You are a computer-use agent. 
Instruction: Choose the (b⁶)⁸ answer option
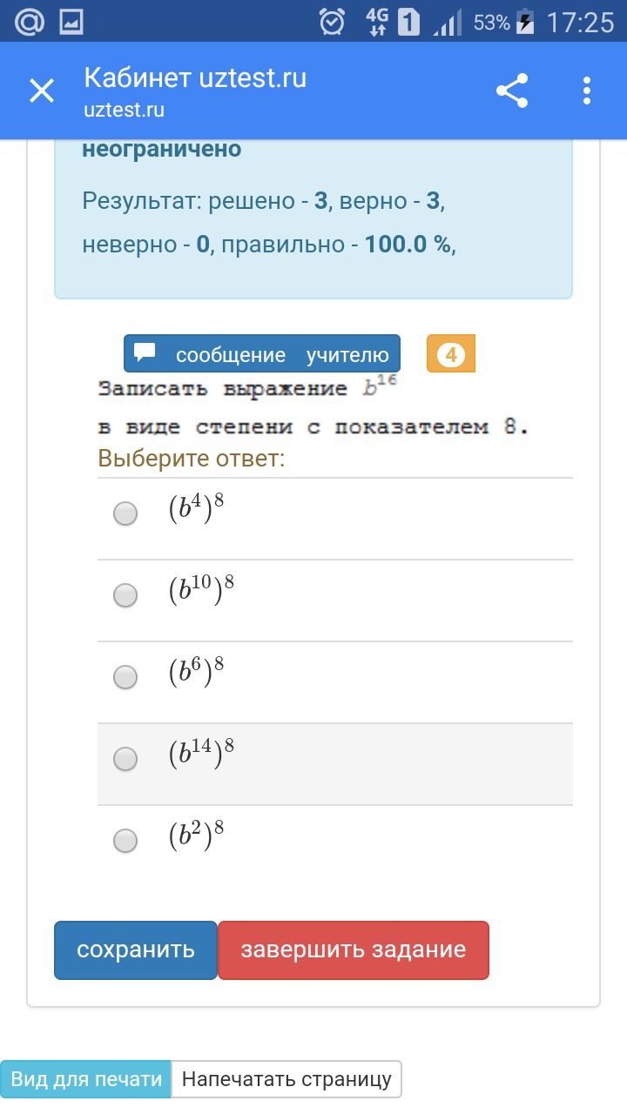pyautogui.click(x=126, y=677)
